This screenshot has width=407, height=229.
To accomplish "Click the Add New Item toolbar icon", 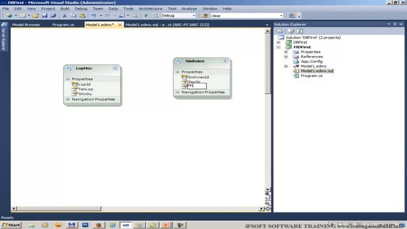I will [x=23, y=15].
